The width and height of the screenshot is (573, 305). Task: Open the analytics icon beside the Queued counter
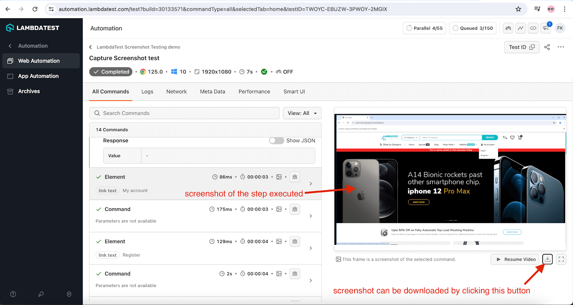coord(508,28)
